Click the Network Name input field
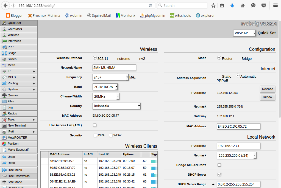The height and width of the screenshot is (188, 281). click(x=114, y=68)
